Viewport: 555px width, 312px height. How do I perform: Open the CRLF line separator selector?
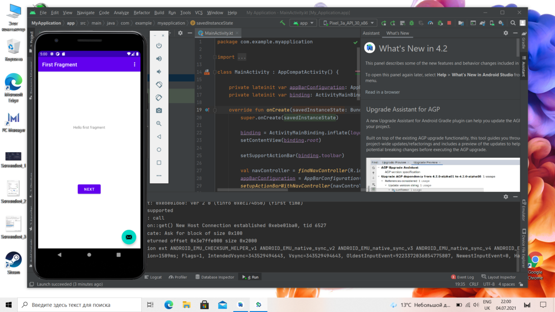pos(473,284)
